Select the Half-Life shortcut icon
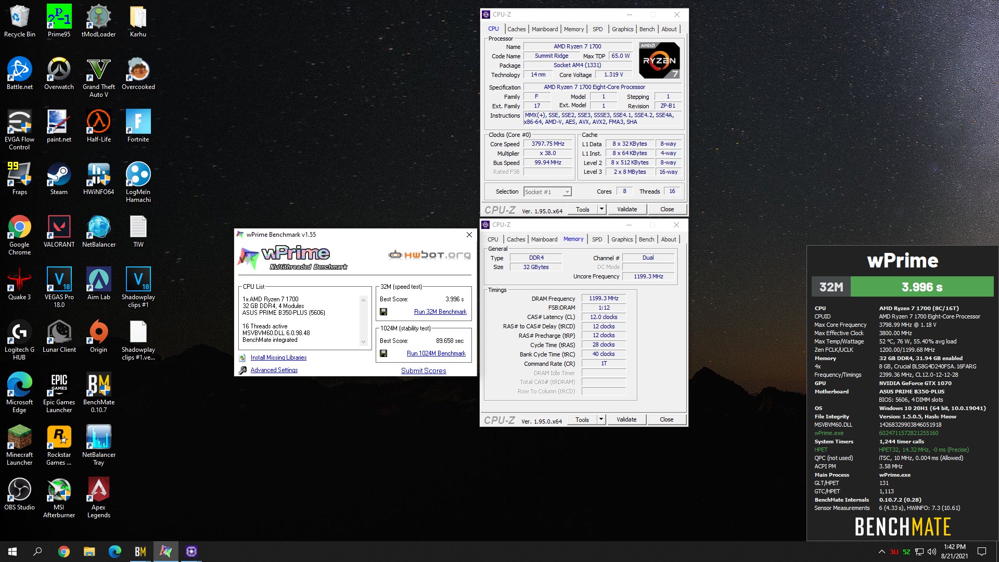This screenshot has height=562, width=999. 98,126
